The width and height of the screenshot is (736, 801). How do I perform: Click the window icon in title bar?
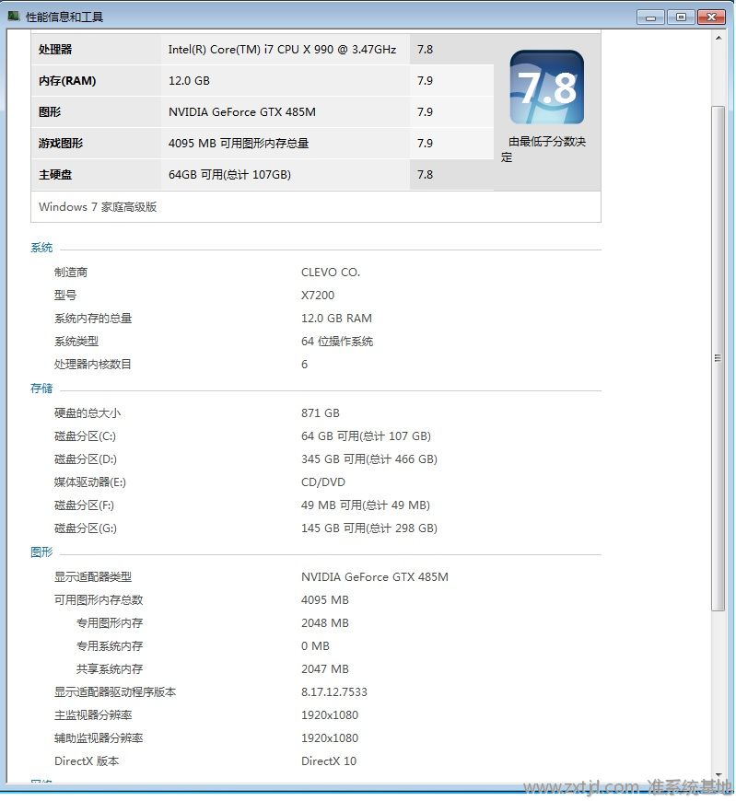click(13, 17)
